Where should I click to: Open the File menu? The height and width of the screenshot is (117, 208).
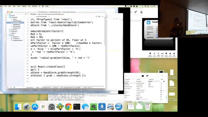(6, 6)
